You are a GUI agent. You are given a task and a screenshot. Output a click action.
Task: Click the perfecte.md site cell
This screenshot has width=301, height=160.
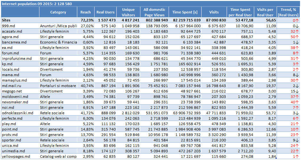tap(20, 118)
